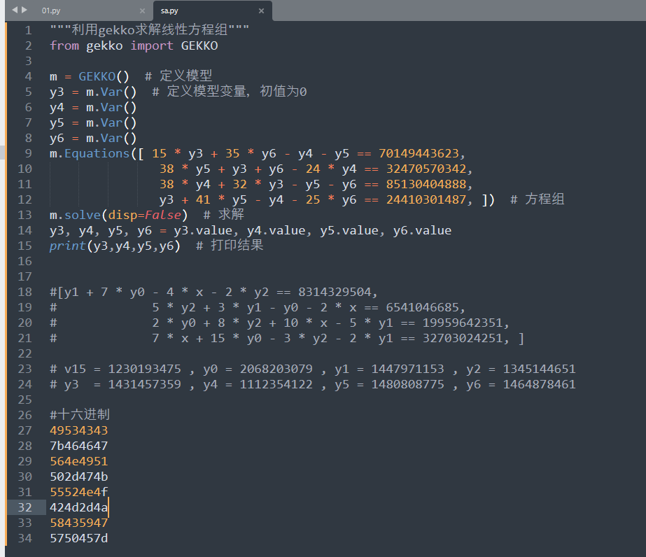This screenshot has height=557, width=646.
Task: Click hex value 424d2d4a
Action: (78, 507)
